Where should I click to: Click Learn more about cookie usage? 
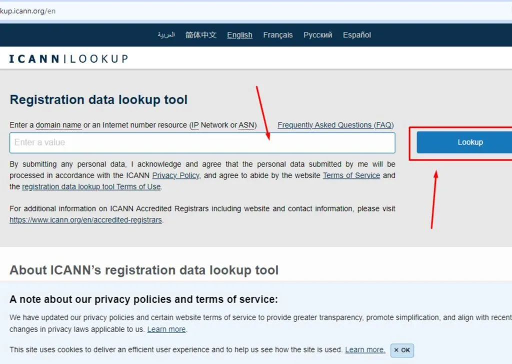click(365, 349)
